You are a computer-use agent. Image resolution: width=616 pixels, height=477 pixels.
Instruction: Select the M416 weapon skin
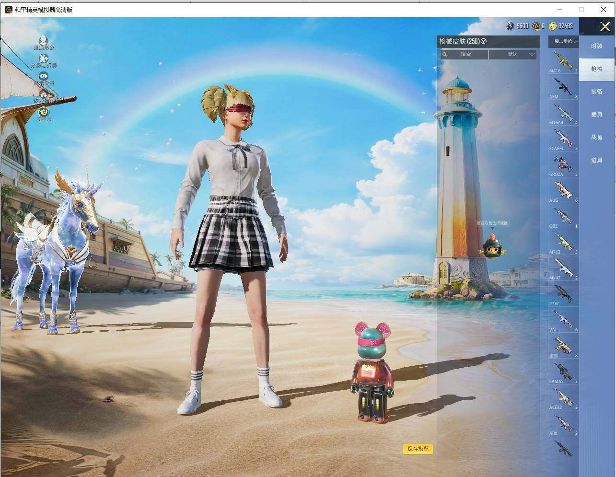tap(563, 61)
